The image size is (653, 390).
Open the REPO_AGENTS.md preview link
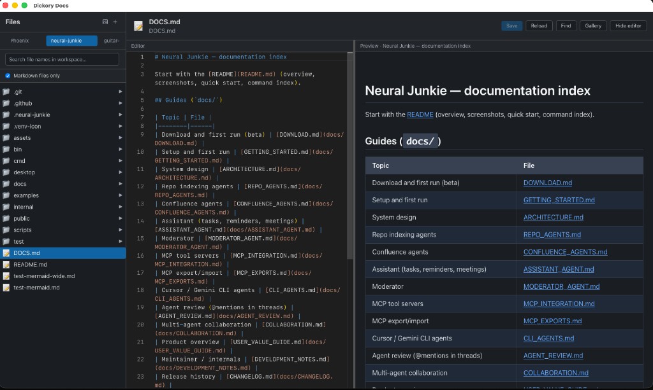tap(552, 235)
